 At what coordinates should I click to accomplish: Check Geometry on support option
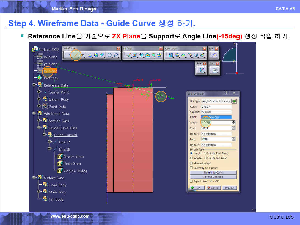pos(191,168)
